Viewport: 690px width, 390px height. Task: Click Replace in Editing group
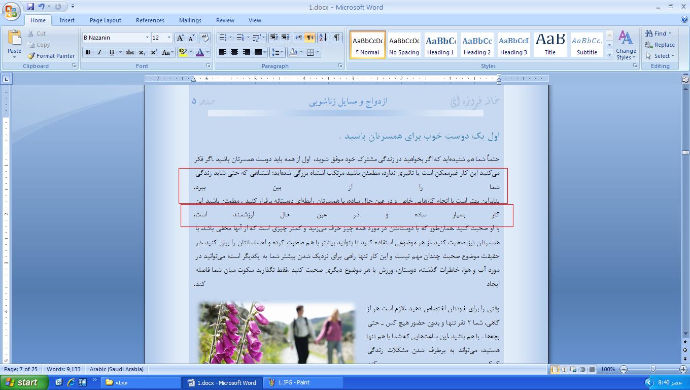tap(660, 45)
